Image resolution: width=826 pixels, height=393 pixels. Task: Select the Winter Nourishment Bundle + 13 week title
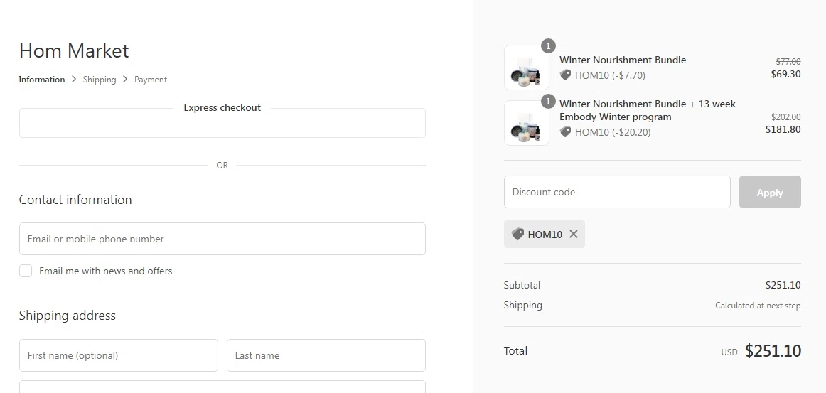[648, 110]
